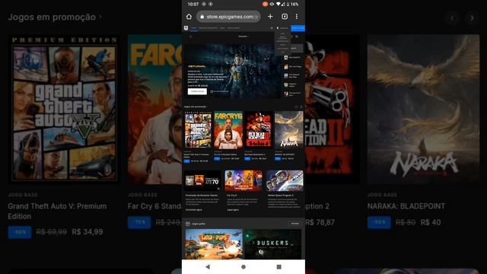Open the War Pips free game thumbnail
The image size is (487, 274).
[x=214, y=244]
